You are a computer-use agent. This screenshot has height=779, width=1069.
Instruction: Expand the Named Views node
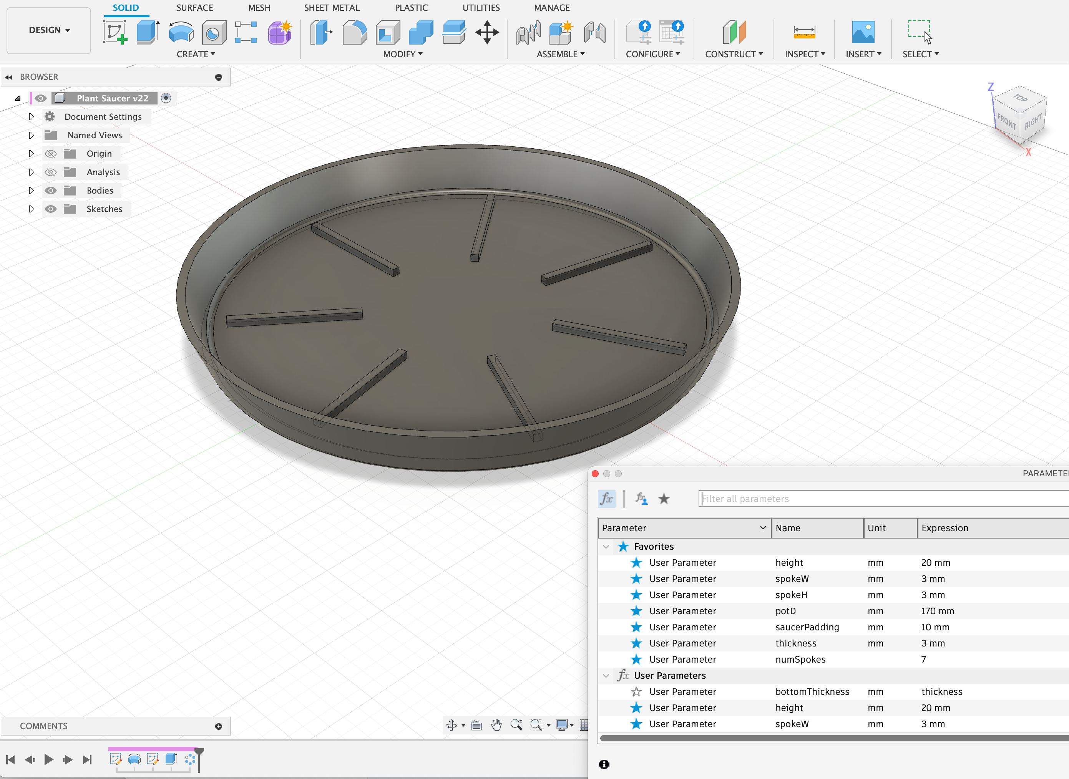(31, 135)
